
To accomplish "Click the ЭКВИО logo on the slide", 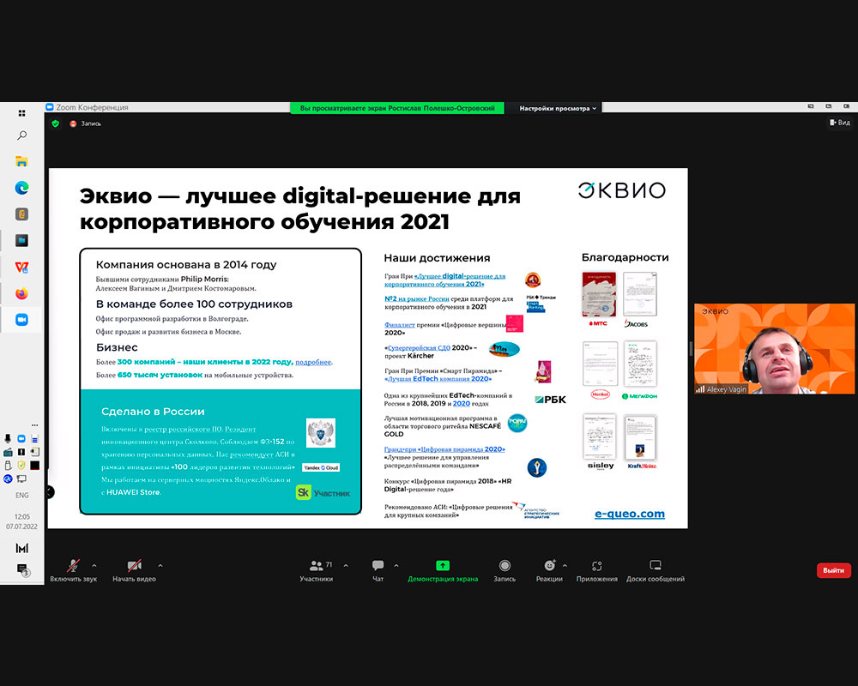I will (x=622, y=190).
